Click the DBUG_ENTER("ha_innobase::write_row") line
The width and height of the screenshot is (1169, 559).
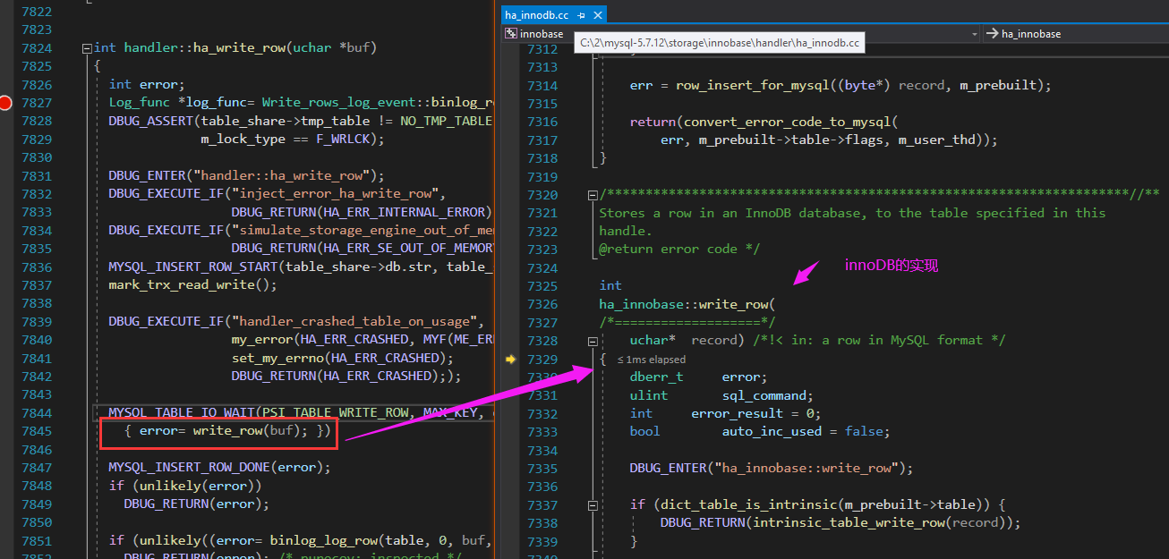pos(771,468)
